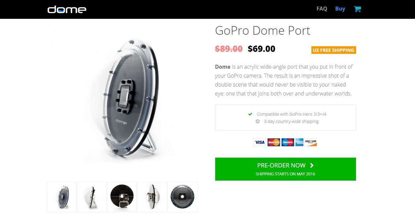Image resolution: width=415 pixels, height=220 pixels.
Task: Select the fourth side-profile dome thumbnail
Action: coord(152,197)
